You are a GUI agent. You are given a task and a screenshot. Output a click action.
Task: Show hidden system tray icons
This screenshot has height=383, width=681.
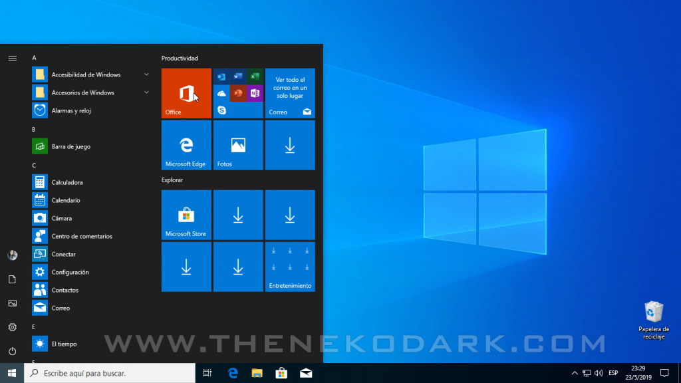coord(575,373)
